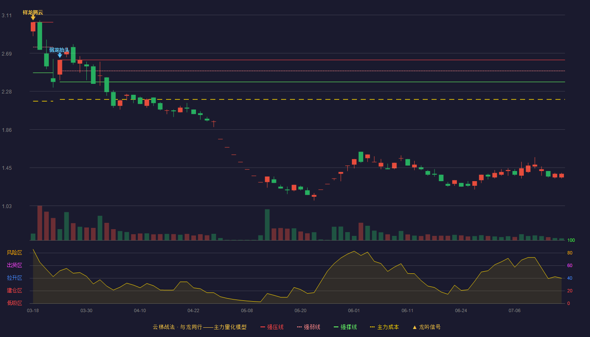This screenshot has width=590, height=337.
Task: Click the 1.86 price axis label
Action: (x=7, y=130)
